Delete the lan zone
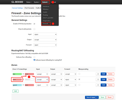 (110, 74)
